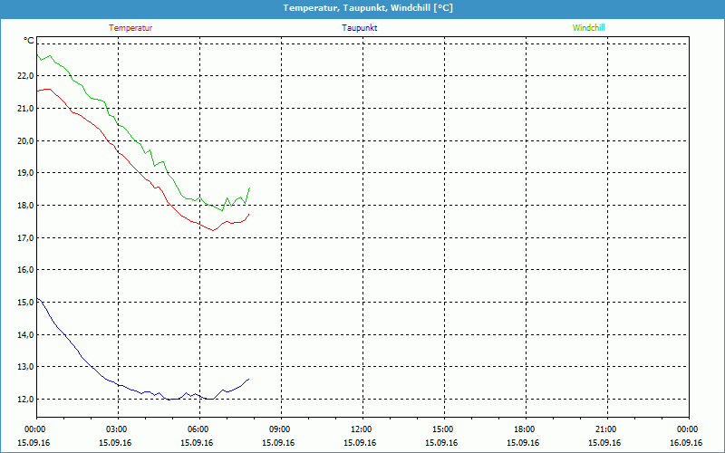This screenshot has height=453, width=725.
Task: Click the red Temperatur legend label
Action: tap(130, 28)
